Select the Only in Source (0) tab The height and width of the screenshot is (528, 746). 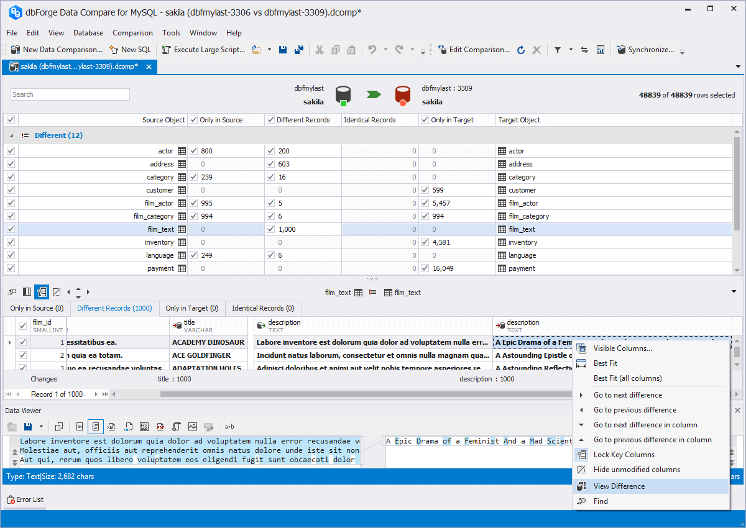pos(37,308)
